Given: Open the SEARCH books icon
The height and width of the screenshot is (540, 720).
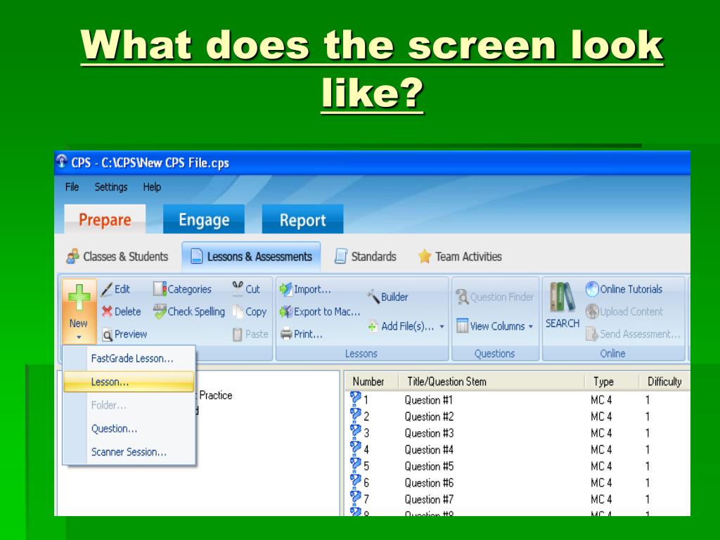Looking at the screenshot, I should pyautogui.click(x=562, y=297).
